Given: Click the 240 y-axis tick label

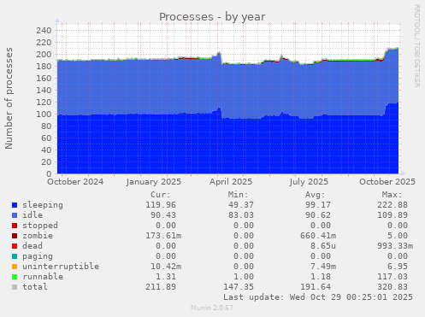Looking at the screenshot, I should click(x=44, y=31).
